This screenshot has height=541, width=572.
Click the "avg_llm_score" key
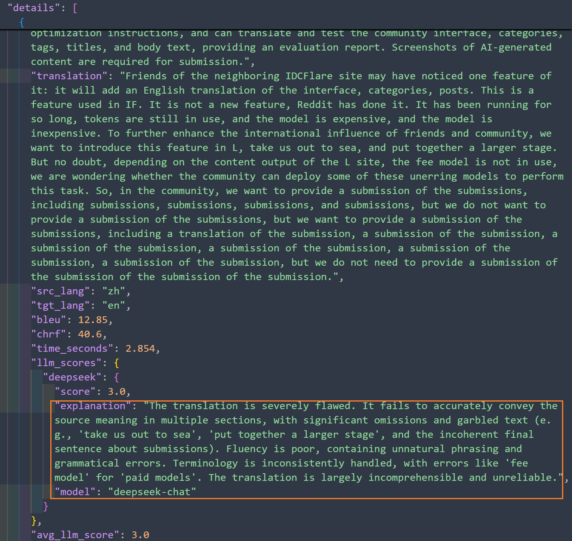[x=75, y=535]
